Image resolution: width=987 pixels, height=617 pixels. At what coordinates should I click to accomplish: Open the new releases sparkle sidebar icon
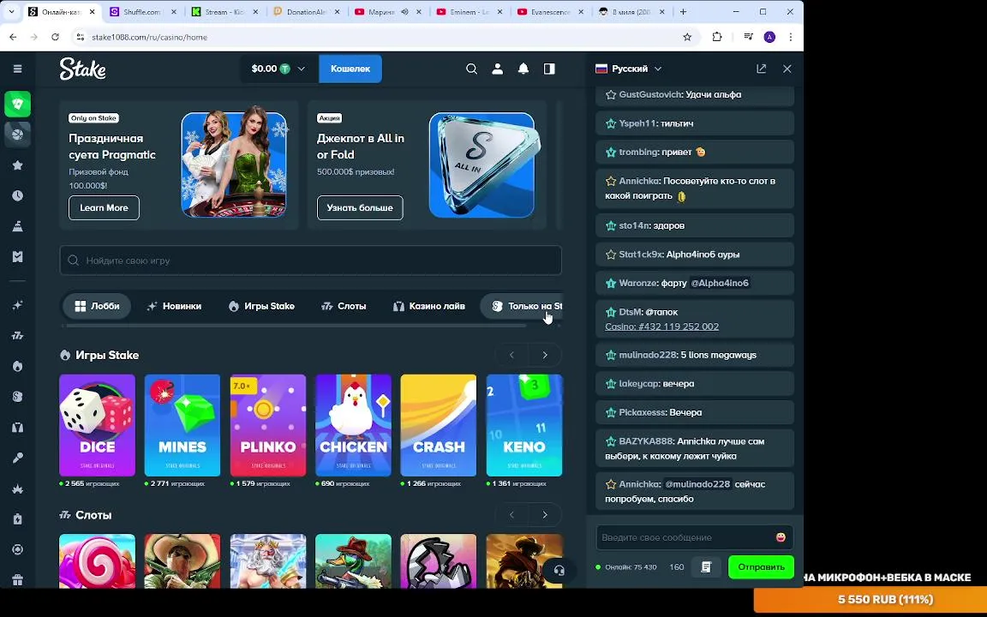pyautogui.click(x=18, y=305)
